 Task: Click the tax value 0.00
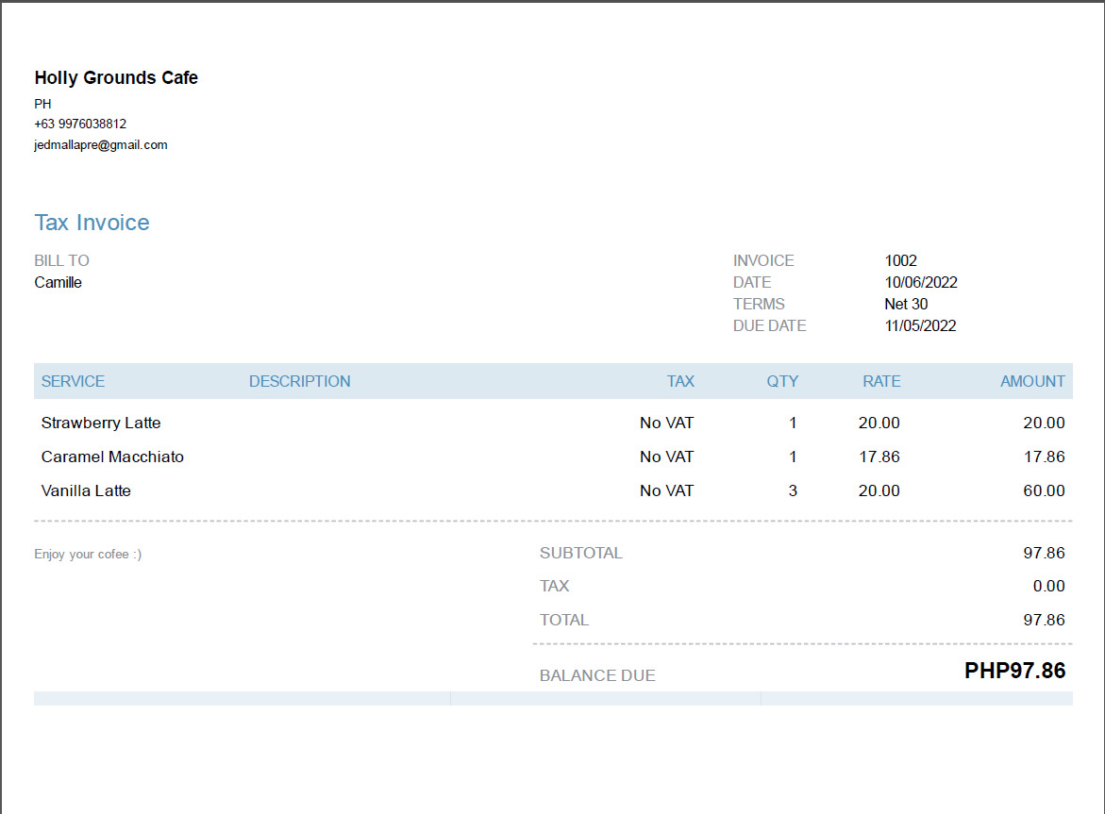pyautogui.click(x=1048, y=586)
